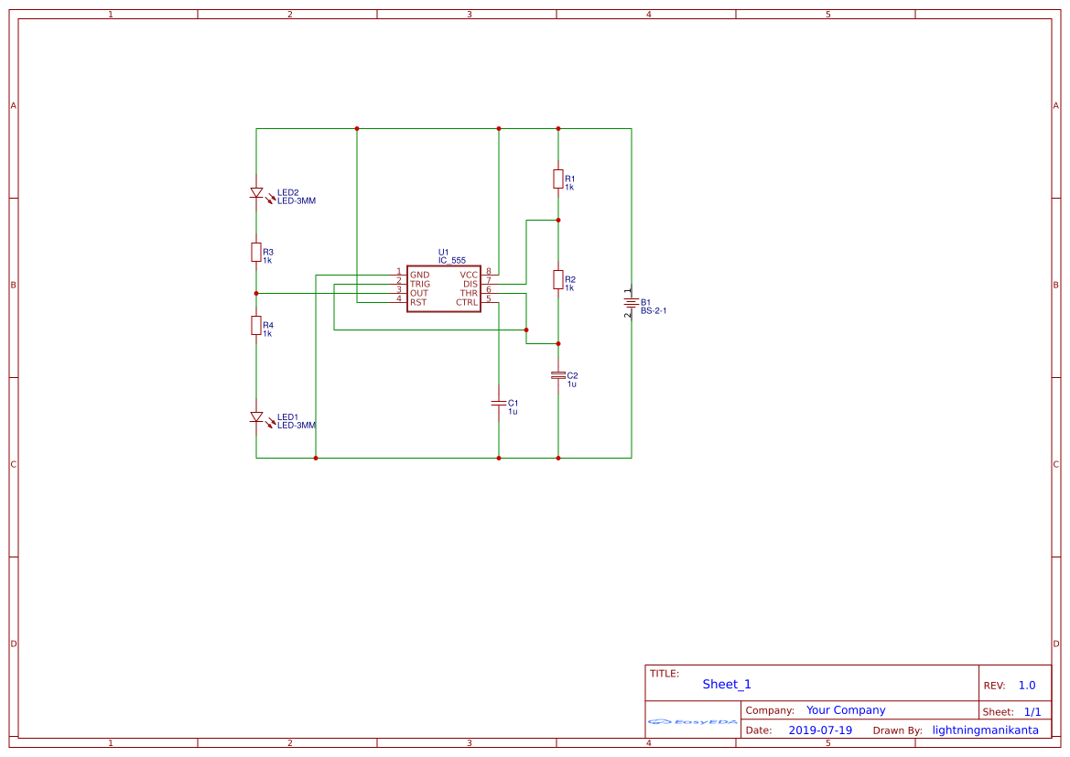Viewport: 1070px width, 757px height.
Task: Select capacitor C1
Action: pos(499,403)
